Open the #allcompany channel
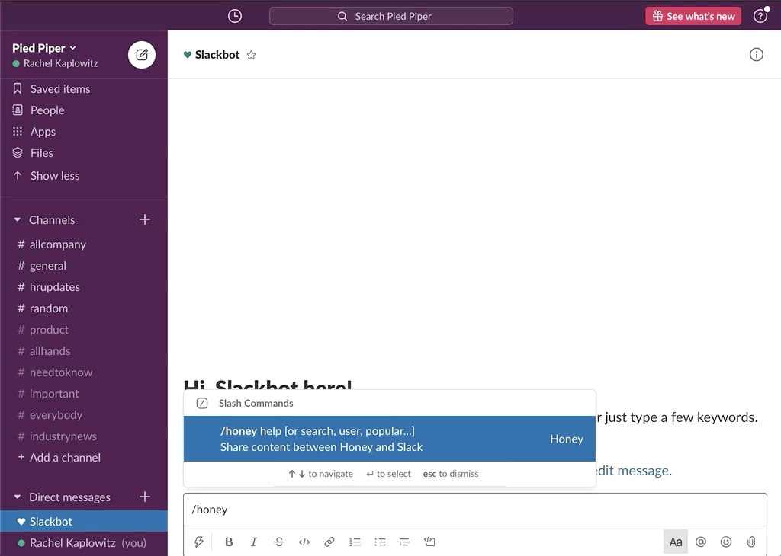Image resolution: width=781 pixels, height=556 pixels. click(84, 244)
